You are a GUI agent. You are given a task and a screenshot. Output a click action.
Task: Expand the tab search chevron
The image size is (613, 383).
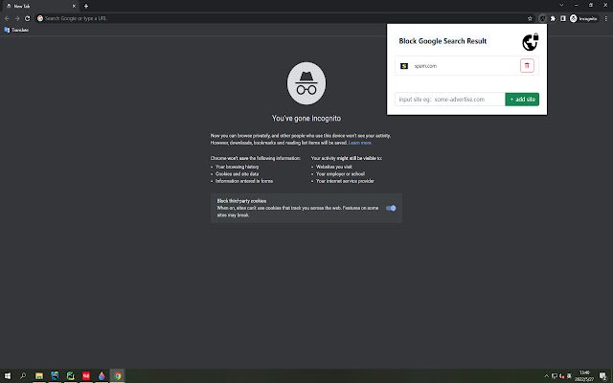tap(561, 5)
